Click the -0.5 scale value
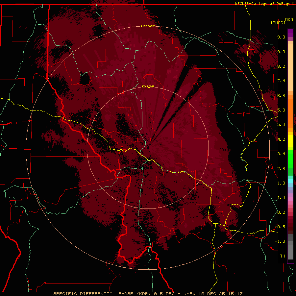Screen dimensions: 296x296 point(280,227)
